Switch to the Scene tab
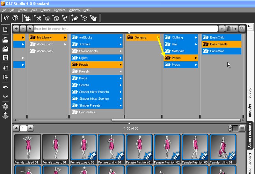The width and height of the screenshot is (255, 174). (250, 93)
